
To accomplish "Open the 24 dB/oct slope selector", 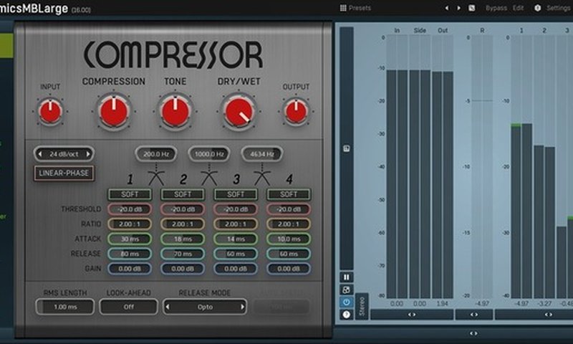I will (63, 153).
